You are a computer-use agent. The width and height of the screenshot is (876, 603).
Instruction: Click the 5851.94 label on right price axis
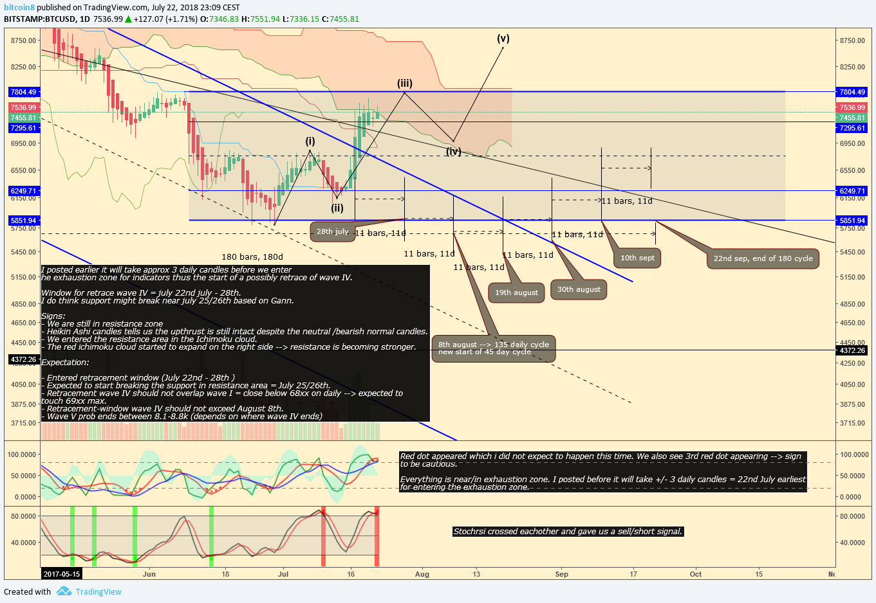[x=852, y=221]
